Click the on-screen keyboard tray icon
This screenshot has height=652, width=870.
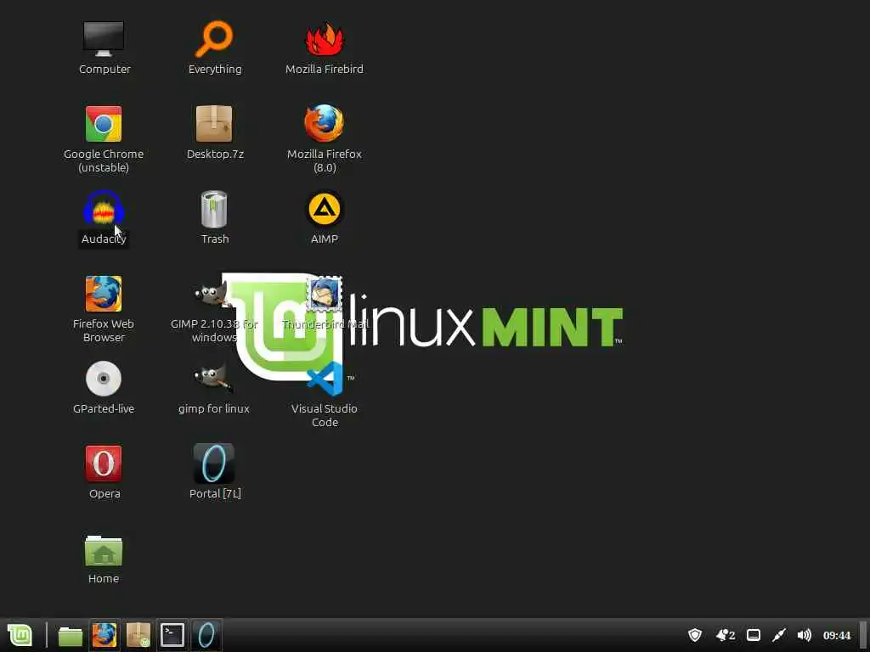pos(754,635)
